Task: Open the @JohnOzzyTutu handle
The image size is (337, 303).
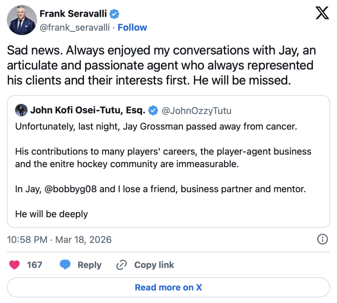Action: coord(196,111)
